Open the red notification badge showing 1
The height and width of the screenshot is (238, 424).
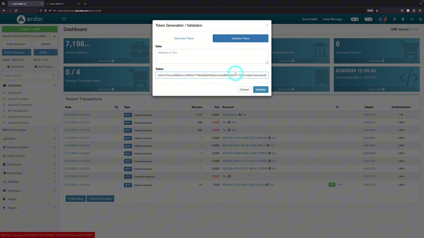(x=385, y=19)
